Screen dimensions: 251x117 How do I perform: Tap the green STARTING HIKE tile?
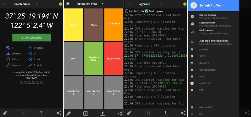coord(93,58)
